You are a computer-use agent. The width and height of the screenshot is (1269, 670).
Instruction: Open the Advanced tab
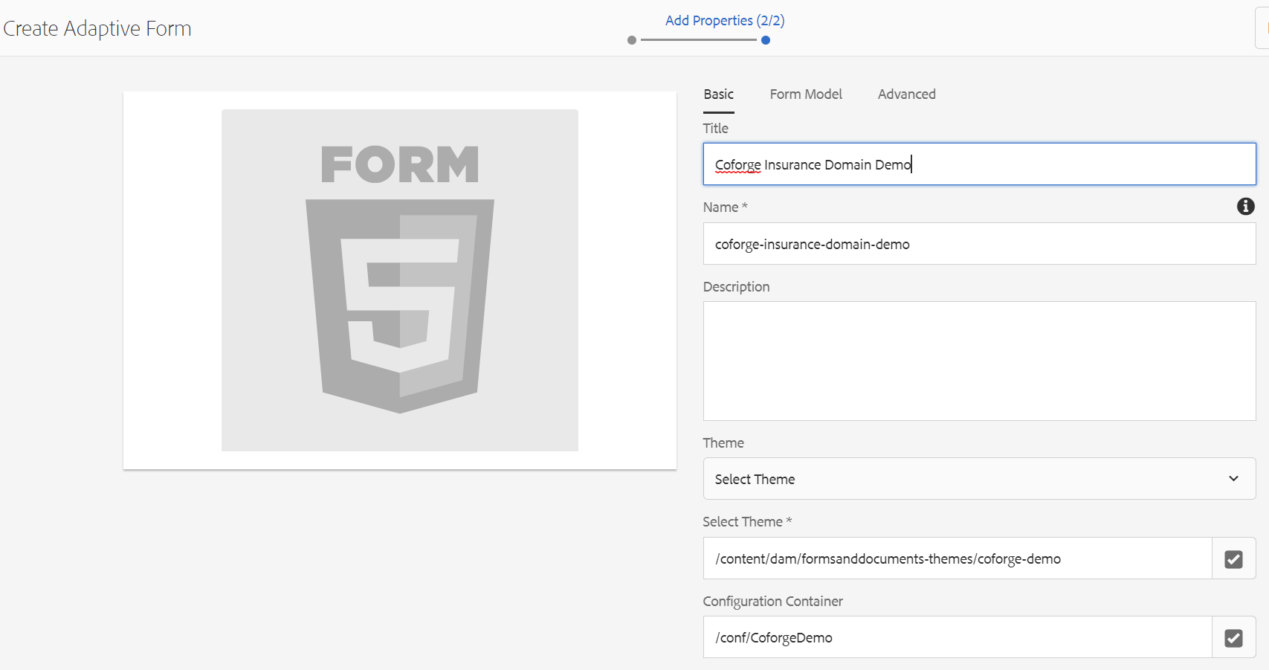point(906,94)
